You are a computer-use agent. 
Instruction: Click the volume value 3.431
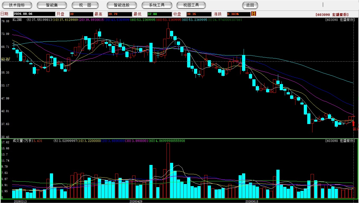[38, 141]
